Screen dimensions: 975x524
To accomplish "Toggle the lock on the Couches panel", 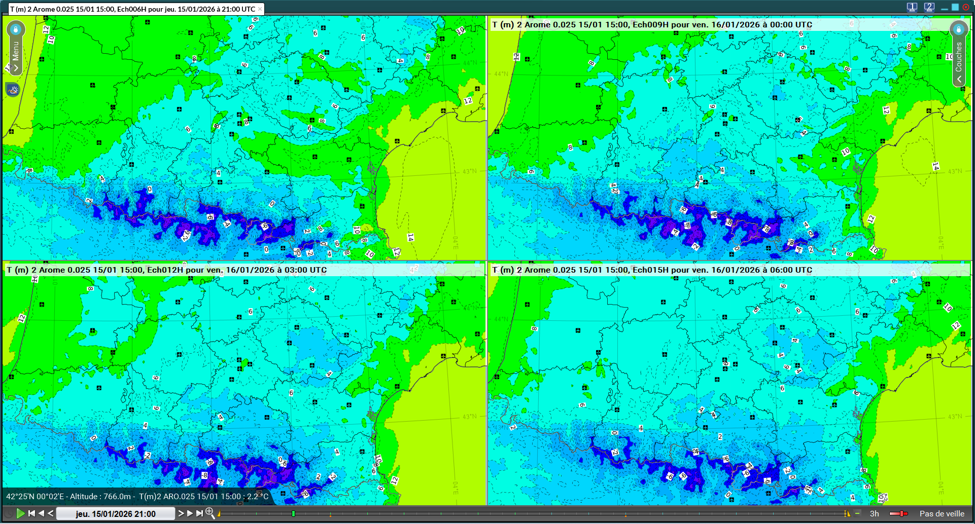I will 958,29.
